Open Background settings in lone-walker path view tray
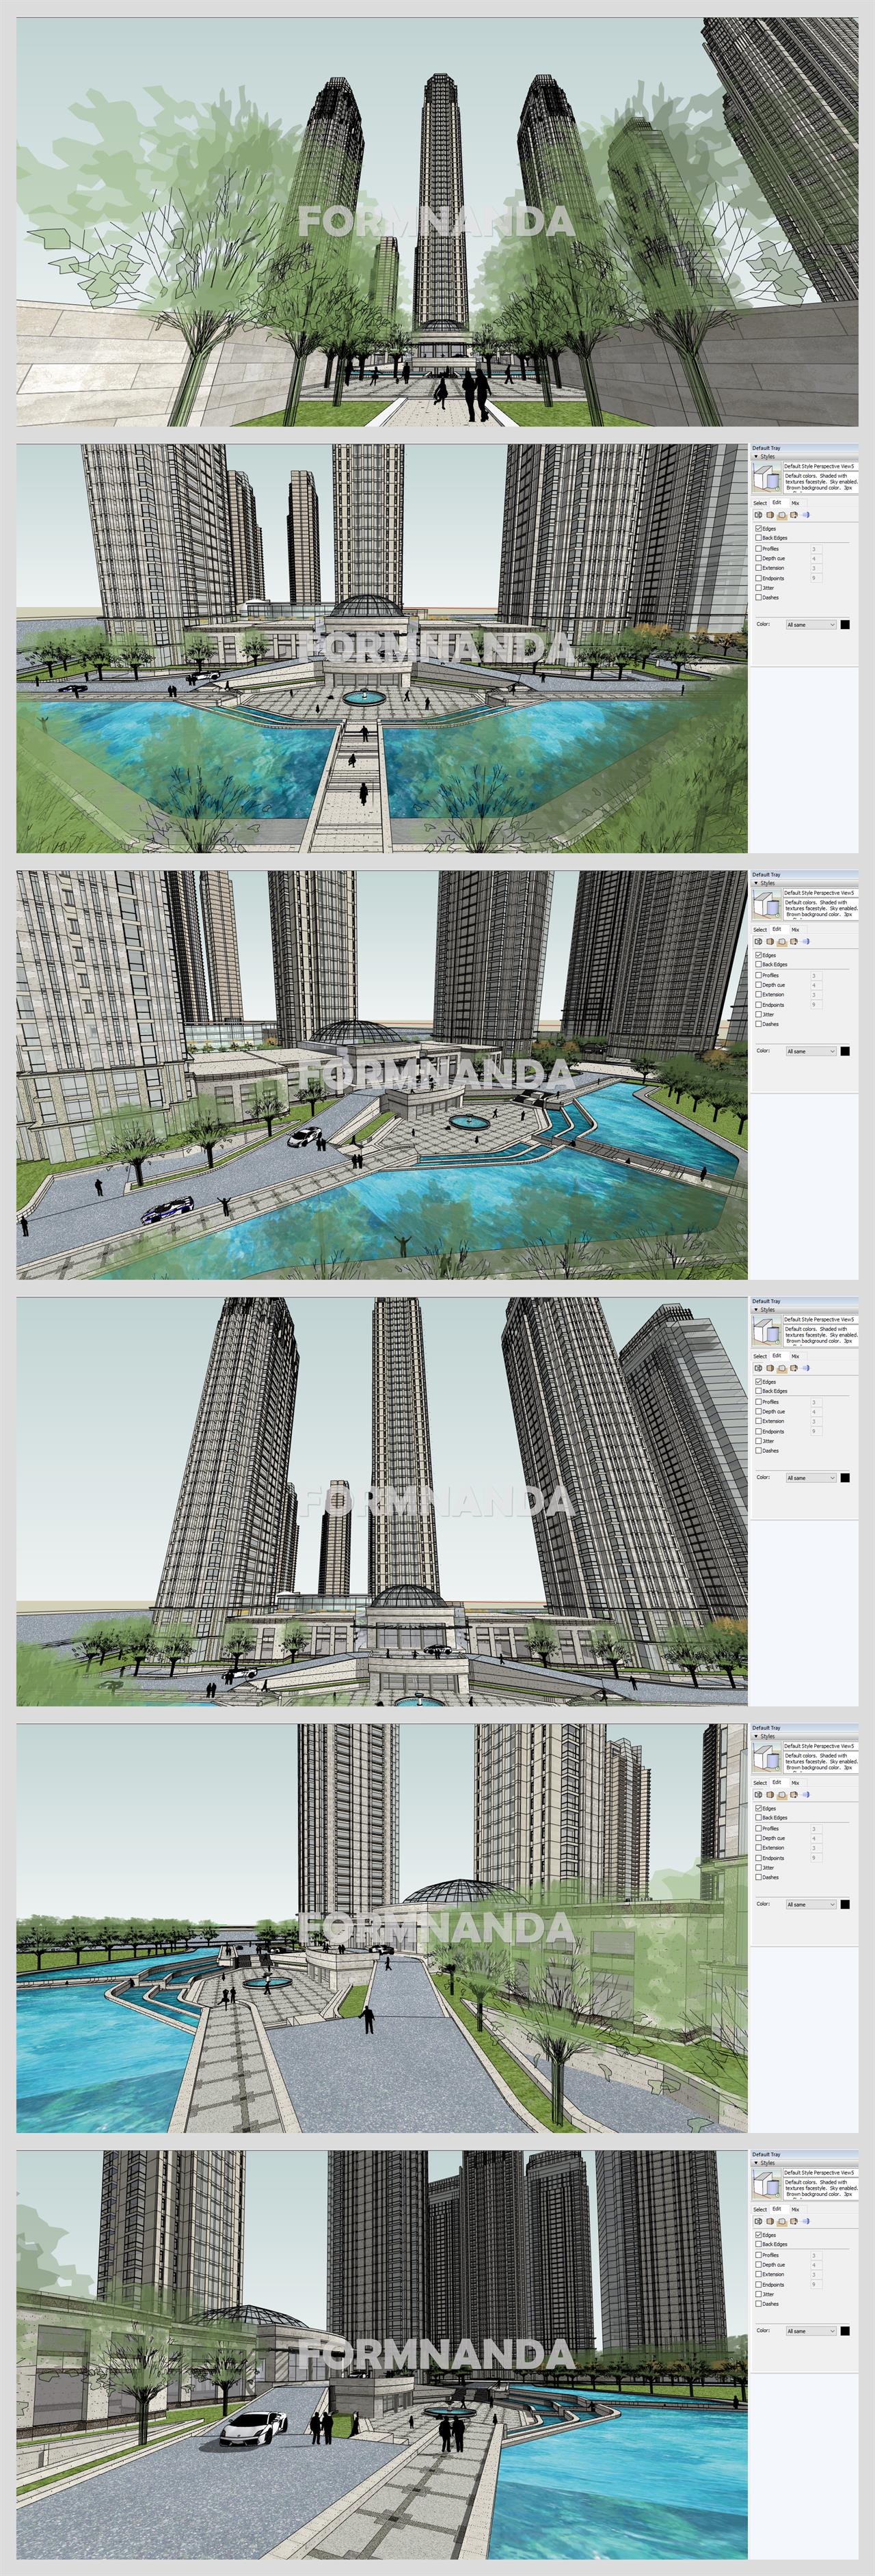This screenshot has width=875, height=2576. (782, 1795)
